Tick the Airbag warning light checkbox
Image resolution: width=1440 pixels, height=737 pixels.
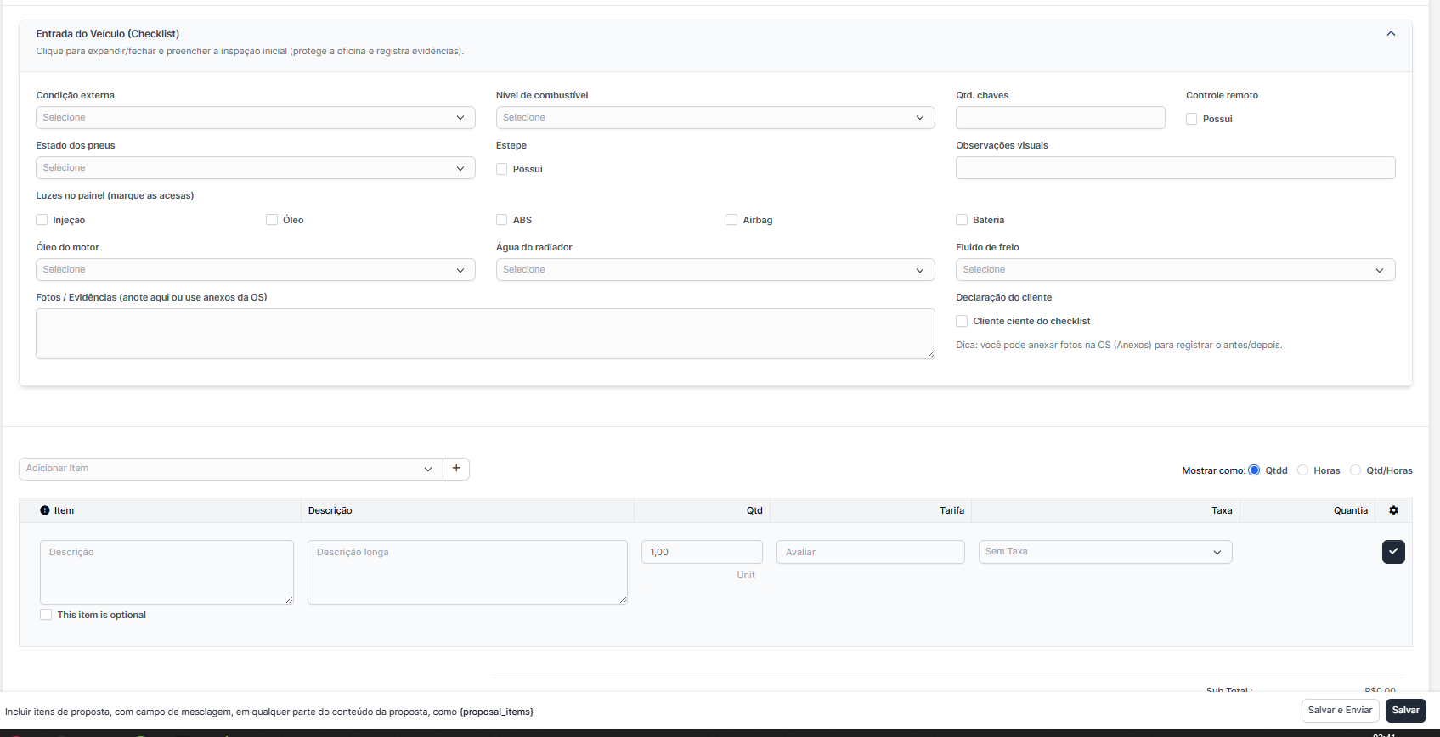point(731,220)
